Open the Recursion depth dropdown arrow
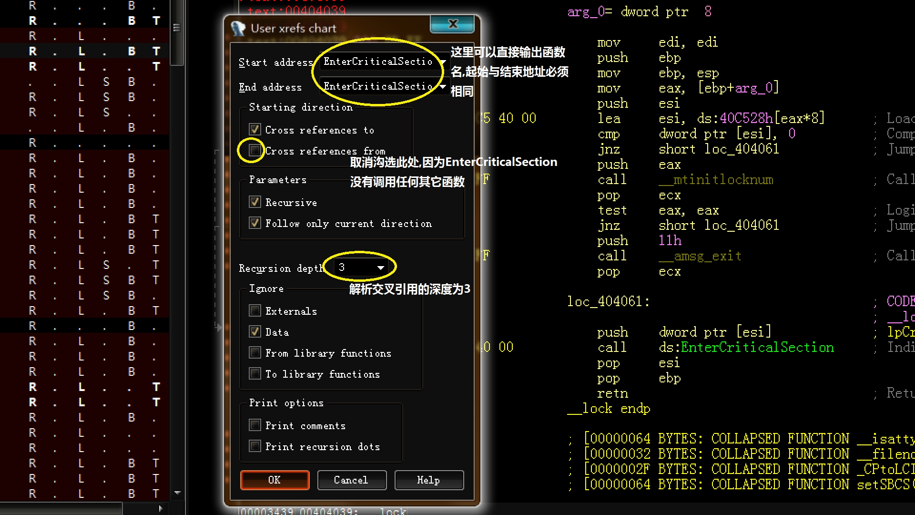 381,268
